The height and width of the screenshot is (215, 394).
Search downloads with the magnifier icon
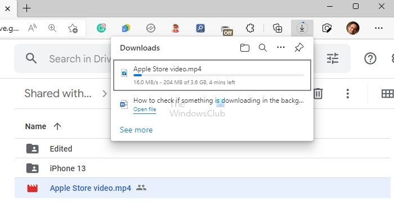263,48
